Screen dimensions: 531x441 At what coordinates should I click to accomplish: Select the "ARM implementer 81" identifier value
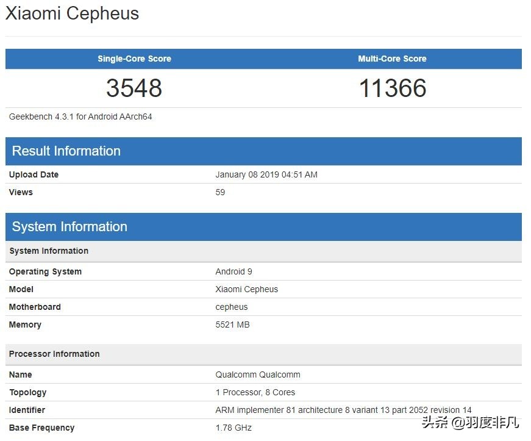click(x=343, y=410)
